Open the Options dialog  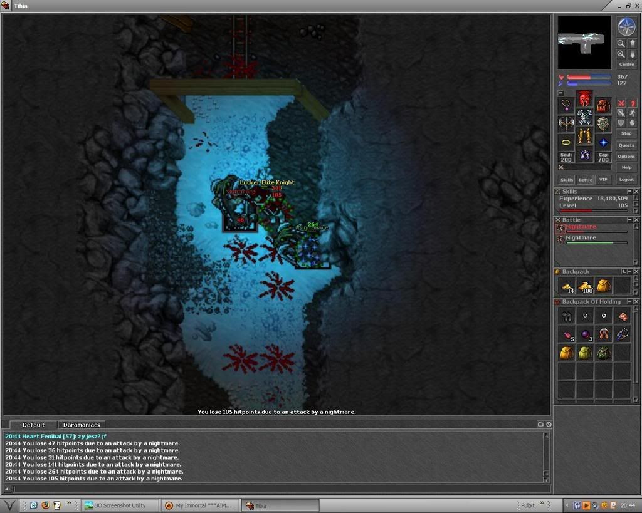[x=626, y=156]
